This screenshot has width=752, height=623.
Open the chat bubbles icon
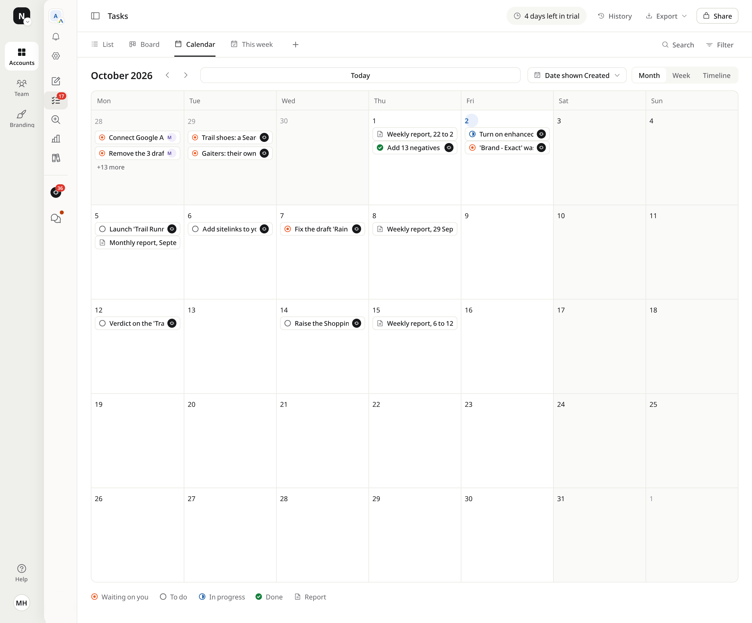(x=56, y=218)
